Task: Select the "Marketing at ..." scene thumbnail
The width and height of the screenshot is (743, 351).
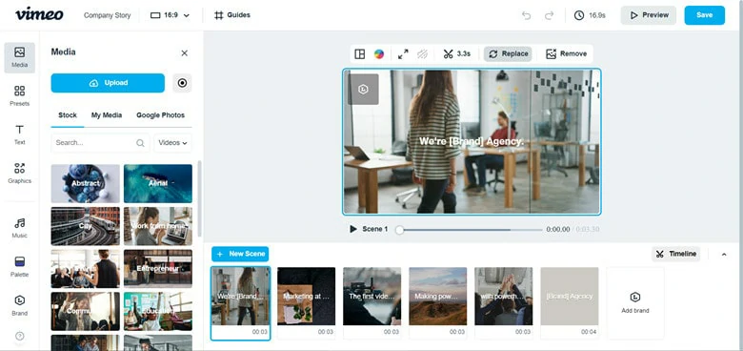Action: [x=306, y=303]
